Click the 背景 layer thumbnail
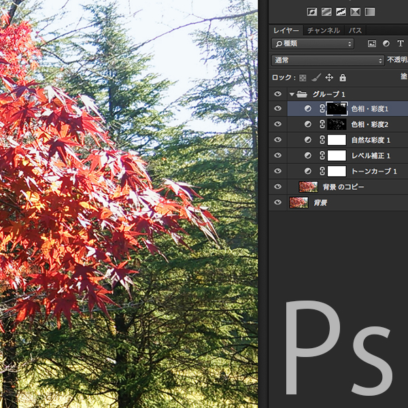408x408 pixels. click(299, 203)
